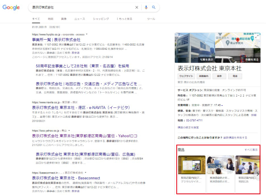This screenshot has width=266, height=195.
Task: Call phone number 03-3797-4711
Action: pyautogui.click(x=194, y=120)
